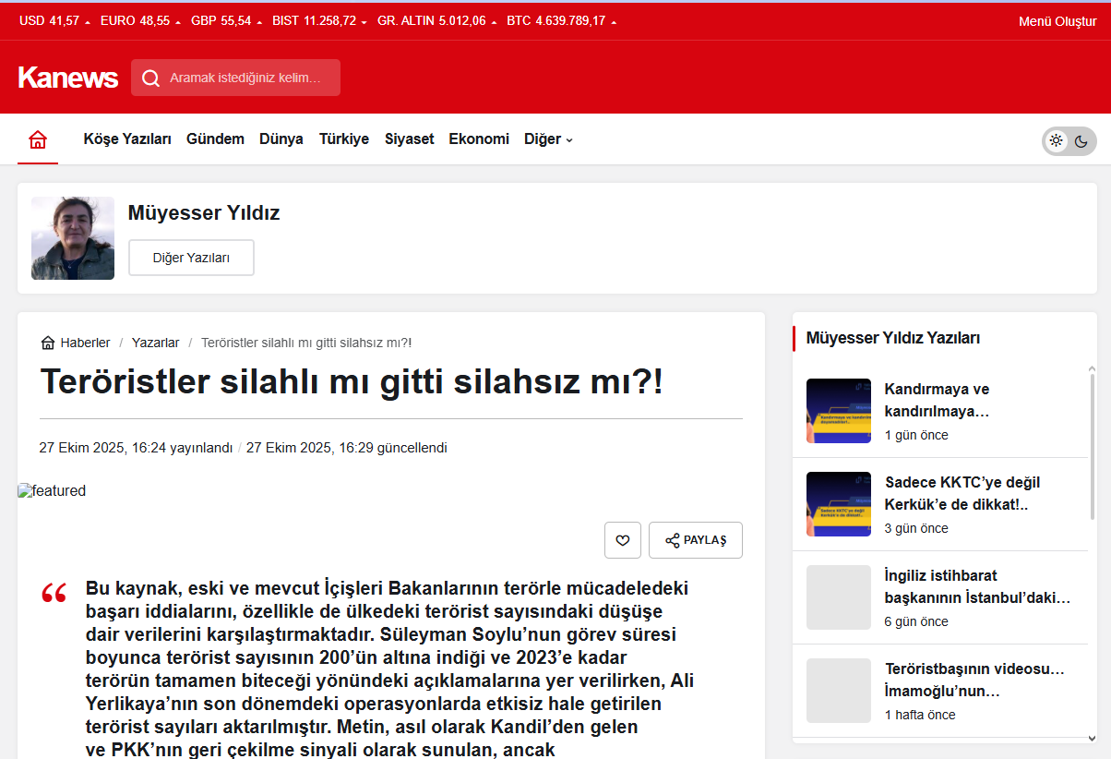Viewport: 1111px width, 759px height.
Task: Open the BIST ticker down arrow
Action: coord(364,21)
